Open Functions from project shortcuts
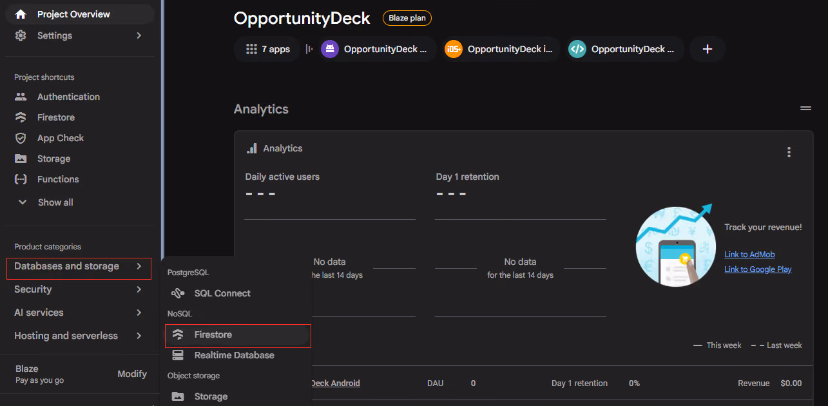 click(x=58, y=179)
